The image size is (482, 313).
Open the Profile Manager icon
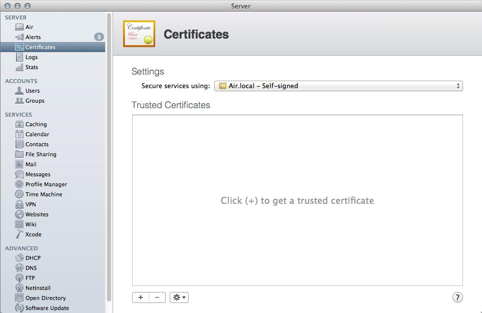click(20, 184)
